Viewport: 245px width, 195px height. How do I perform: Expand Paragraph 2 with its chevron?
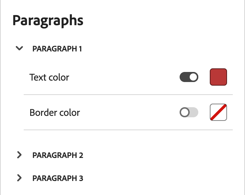(19, 155)
